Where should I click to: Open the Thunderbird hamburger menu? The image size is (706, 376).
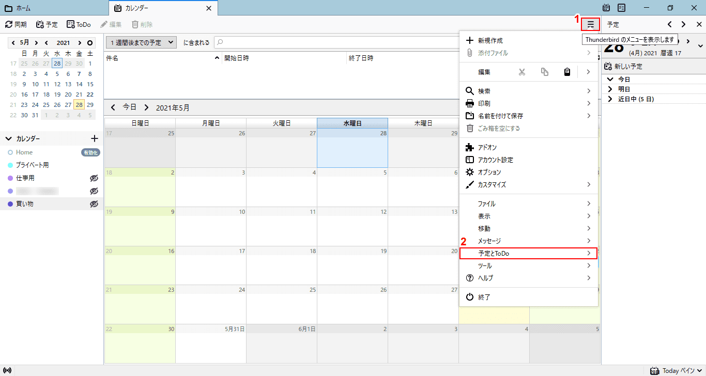point(590,24)
